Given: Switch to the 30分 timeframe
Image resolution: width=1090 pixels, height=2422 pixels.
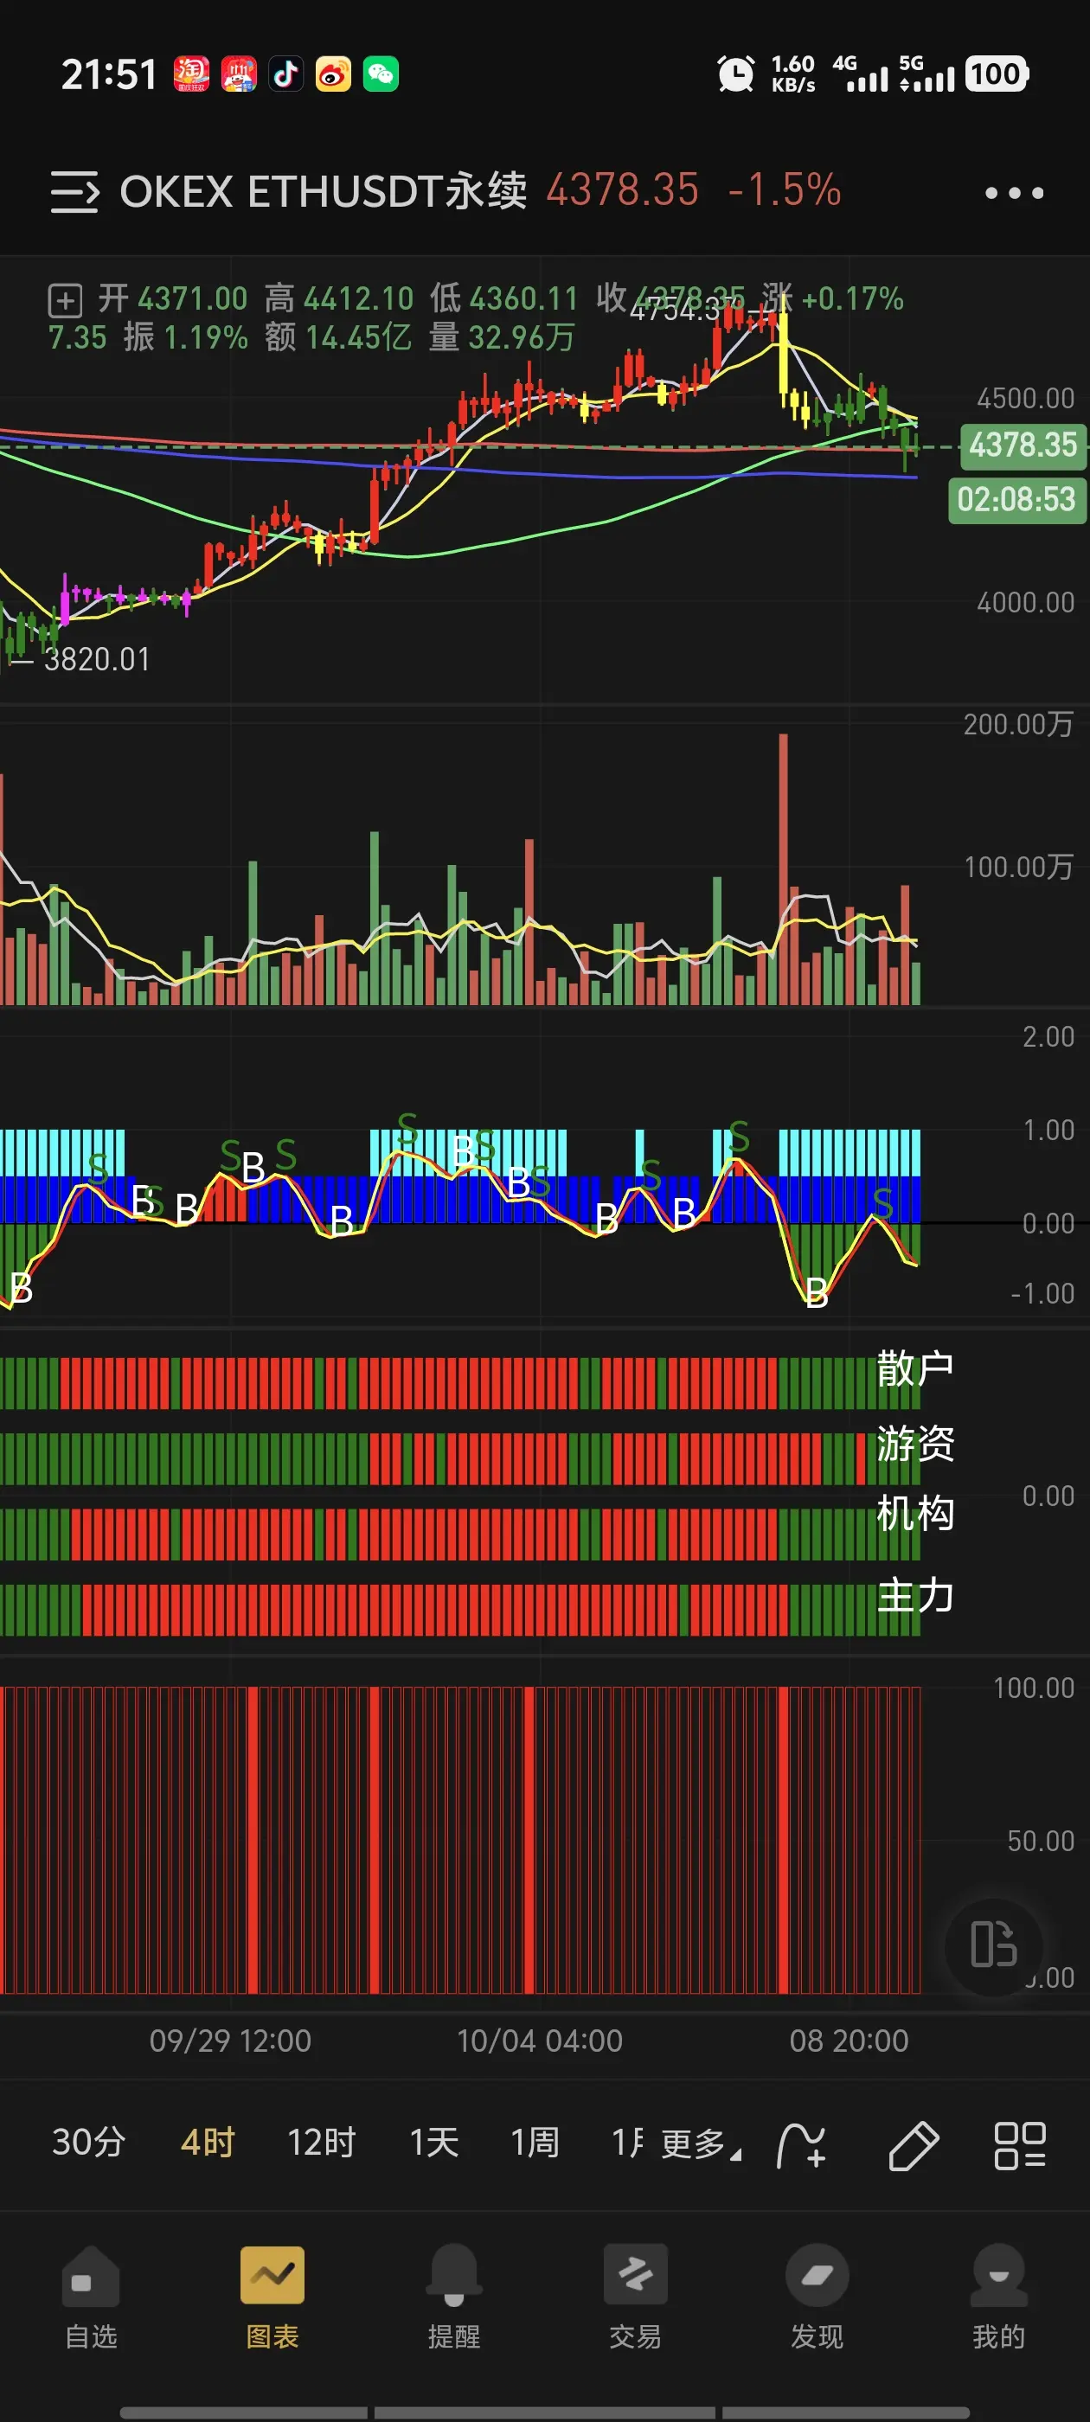Looking at the screenshot, I should [88, 2143].
